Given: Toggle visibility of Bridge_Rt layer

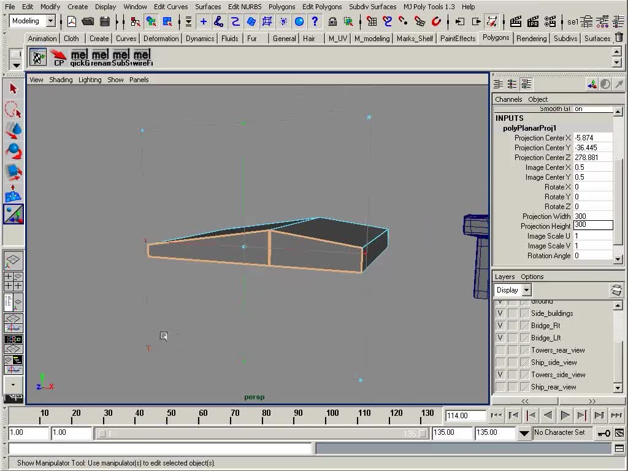Looking at the screenshot, I should click(x=500, y=326).
